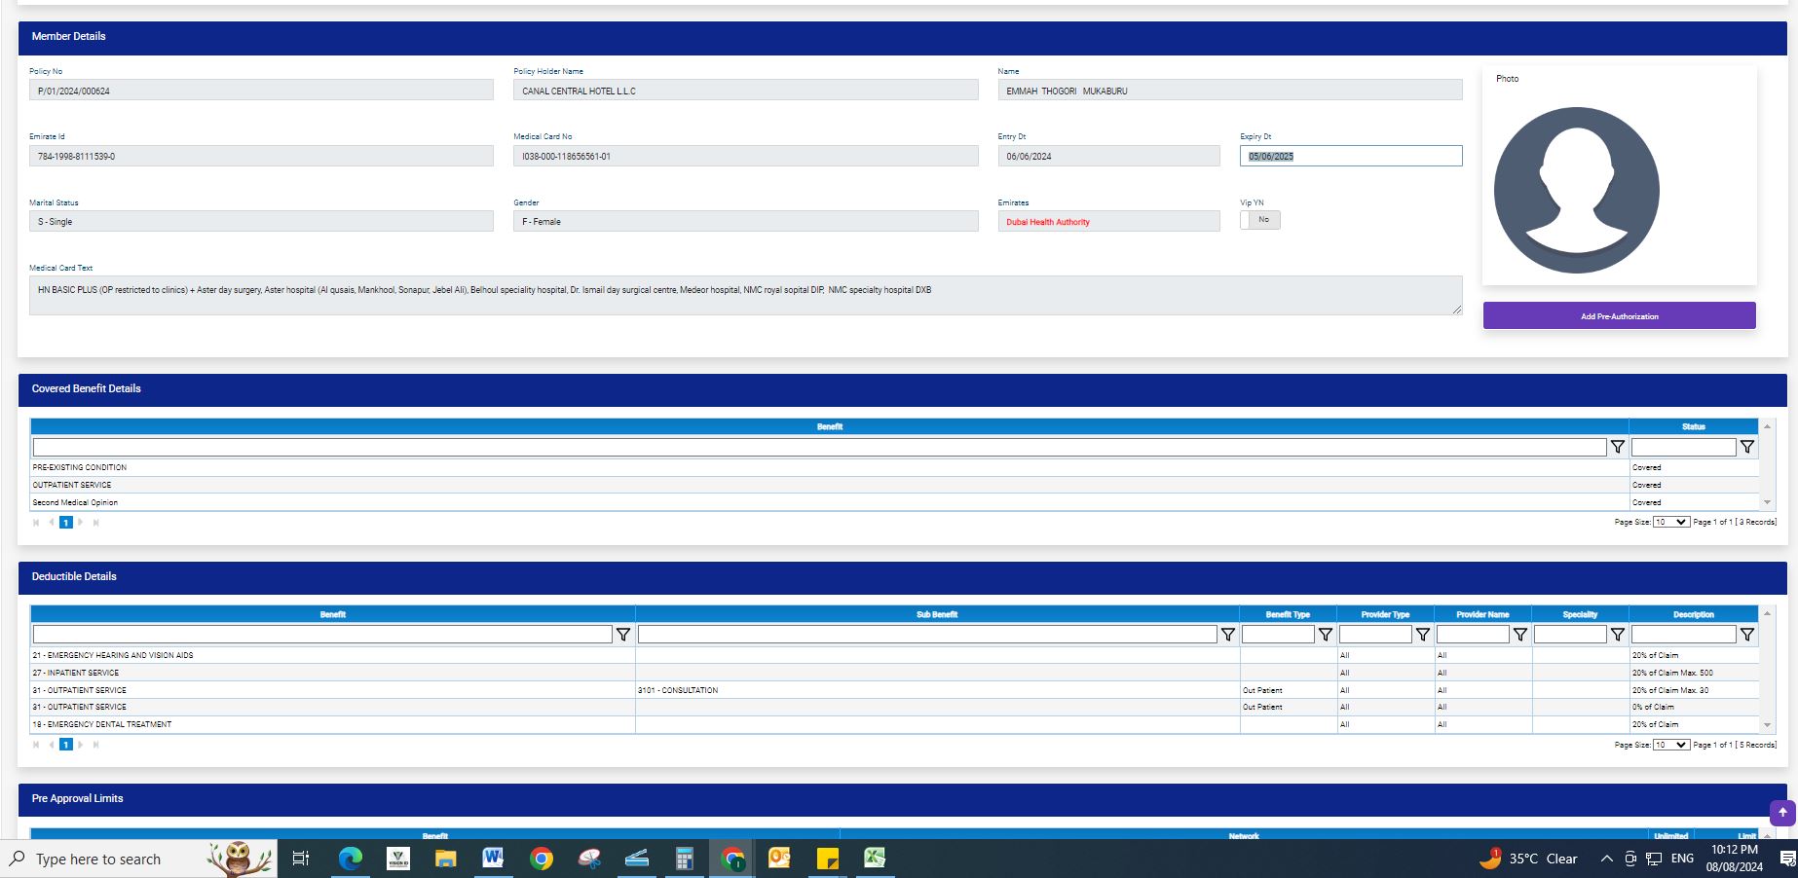Click the Speciality filter icon
Image resolution: width=1798 pixels, height=878 pixels.
[1617, 635]
